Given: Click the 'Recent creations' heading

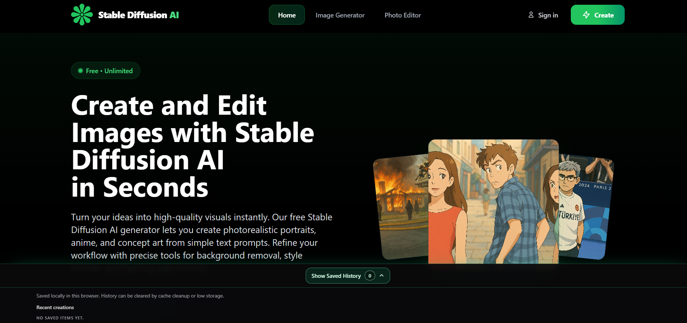Looking at the screenshot, I should pos(55,307).
